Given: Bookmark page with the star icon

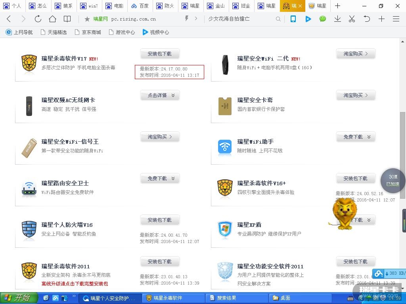Looking at the screenshot, I should click(x=87, y=19).
